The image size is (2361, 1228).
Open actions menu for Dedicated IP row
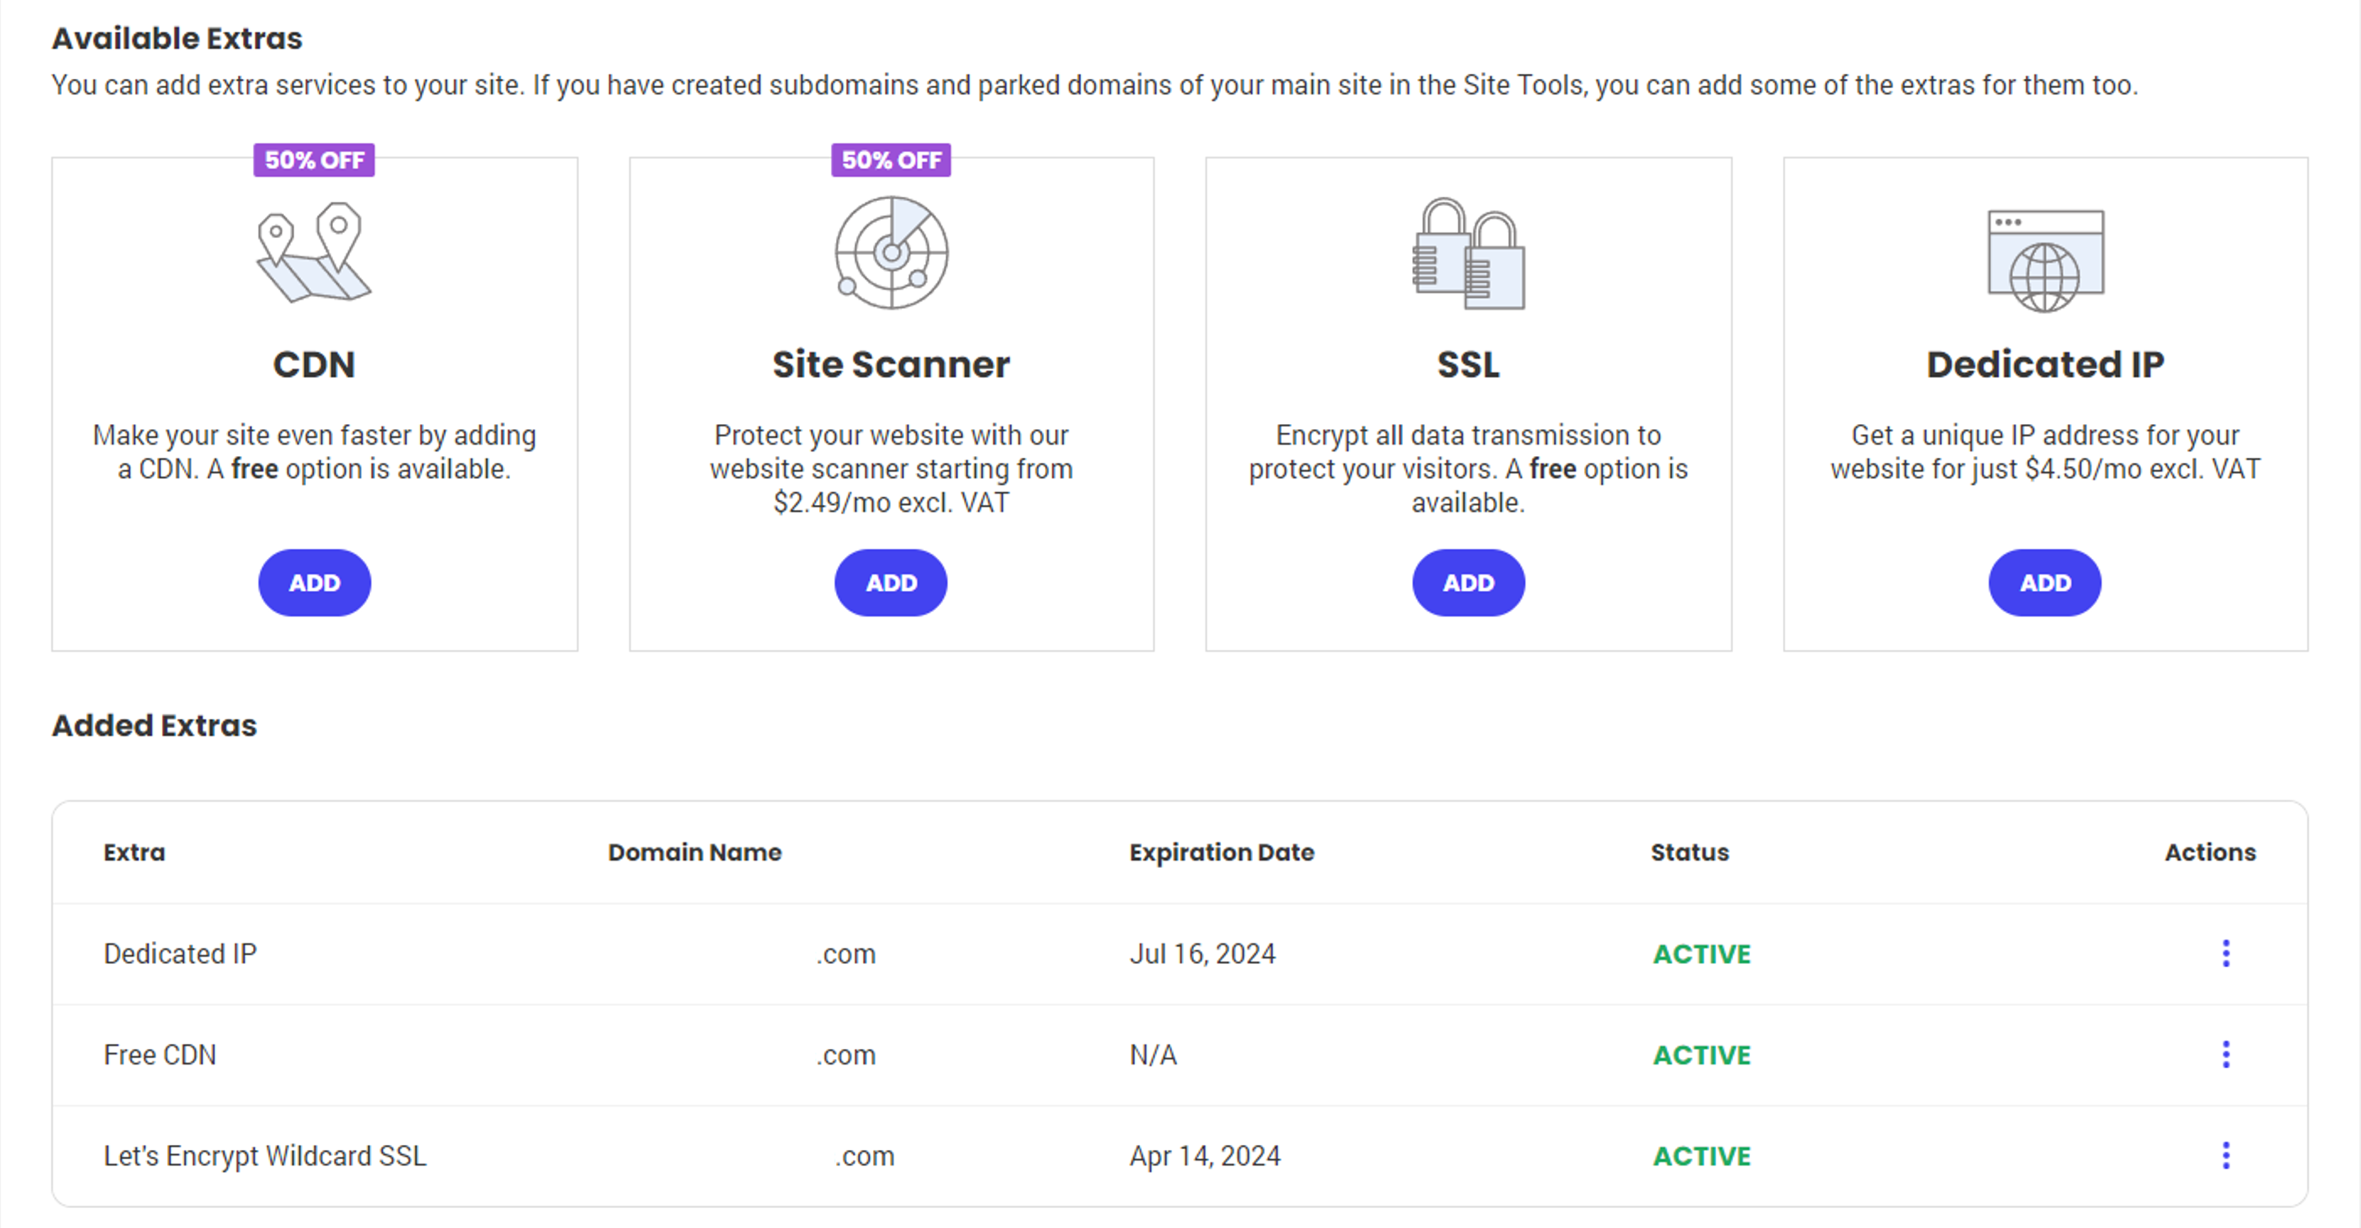(x=2225, y=953)
